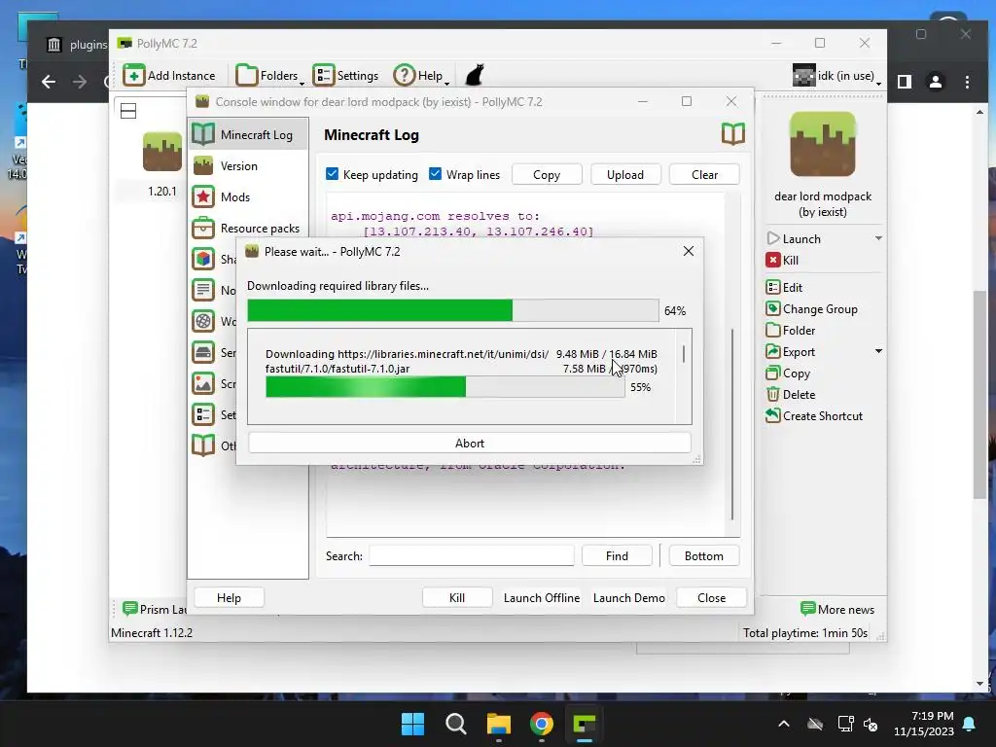This screenshot has height=747, width=996.
Task: Click the fastutil 55% progress bar
Action: [x=445, y=387]
